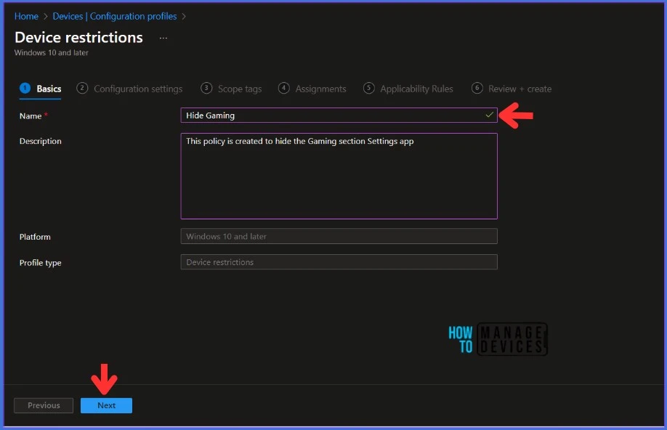Click the step 2 circle icon
The width and height of the screenshot is (667, 430).
82,88
